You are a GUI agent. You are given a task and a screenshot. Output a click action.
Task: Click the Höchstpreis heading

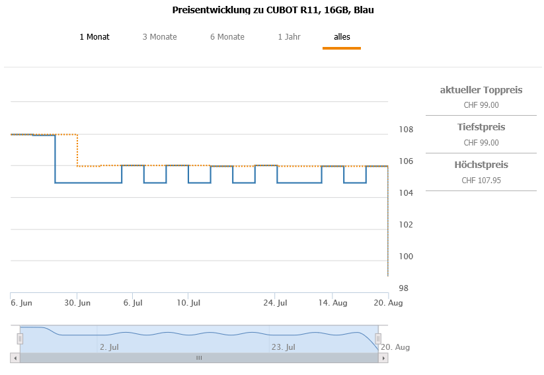point(481,165)
